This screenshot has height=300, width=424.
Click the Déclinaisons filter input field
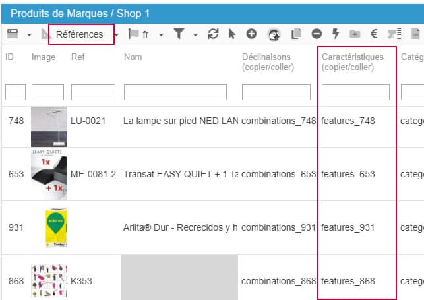276,92
